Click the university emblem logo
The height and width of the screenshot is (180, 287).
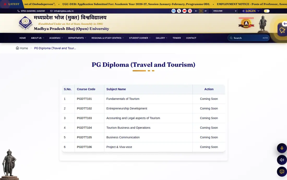point(25,23)
